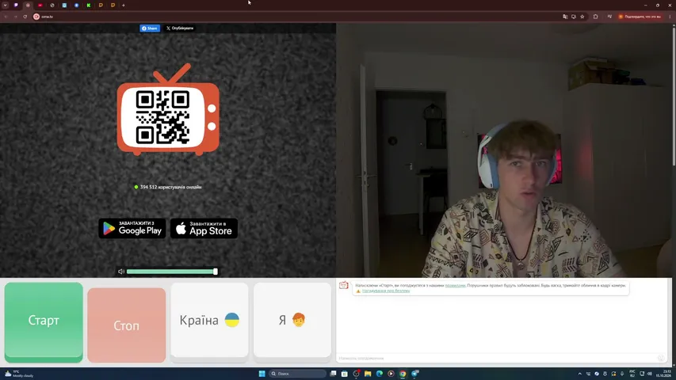Focus the chat message input field
The width and height of the screenshot is (676, 380).
point(496,358)
